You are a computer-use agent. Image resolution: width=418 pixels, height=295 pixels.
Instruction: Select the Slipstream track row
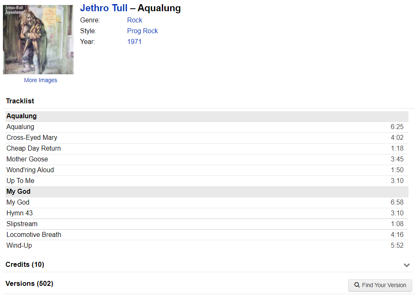(x=207, y=224)
